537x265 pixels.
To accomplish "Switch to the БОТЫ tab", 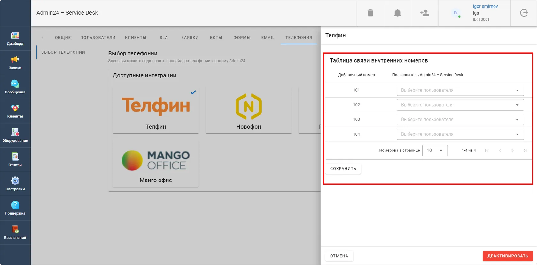I will (x=216, y=38).
